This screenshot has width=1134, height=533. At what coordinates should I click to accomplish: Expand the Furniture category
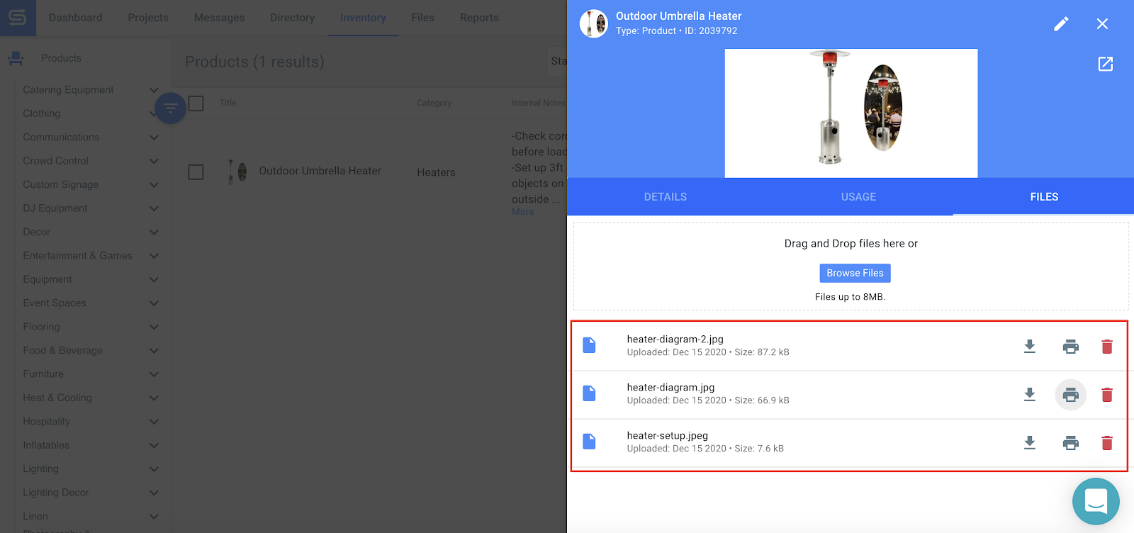pos(154,374)
